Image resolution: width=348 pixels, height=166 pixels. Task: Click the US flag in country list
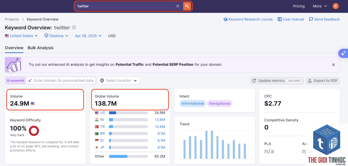pos(97,113)
